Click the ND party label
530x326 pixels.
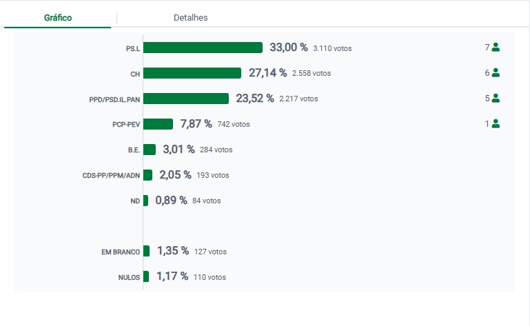[x=135, y=201]
